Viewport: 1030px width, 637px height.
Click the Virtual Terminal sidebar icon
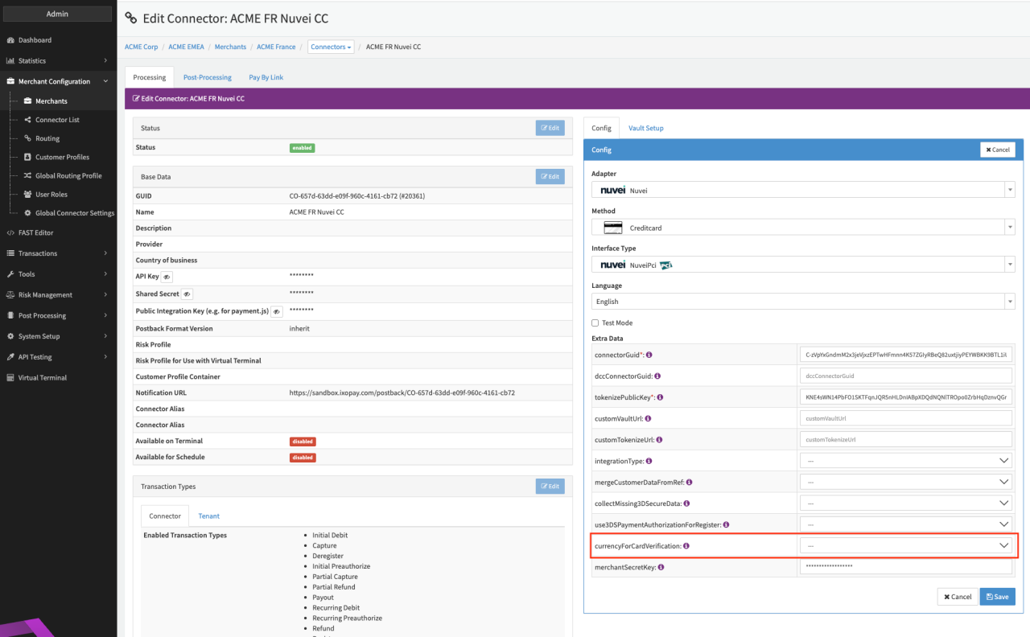click(10, 378)
